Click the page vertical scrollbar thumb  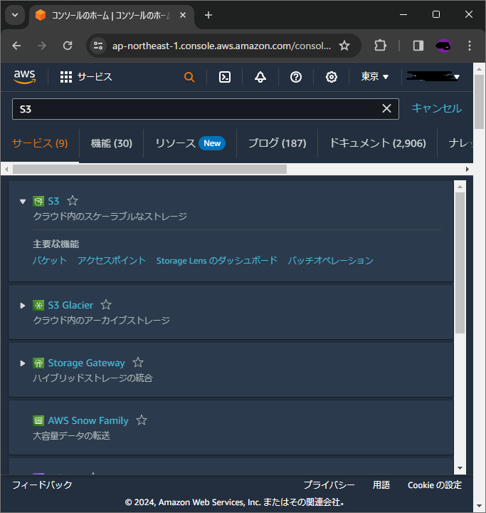click(x=479, y=102)
